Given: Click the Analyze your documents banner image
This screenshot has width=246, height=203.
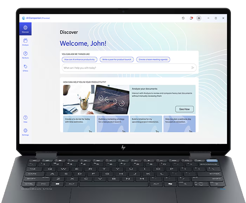Looking at the screenshot, I should pos(96,100).
